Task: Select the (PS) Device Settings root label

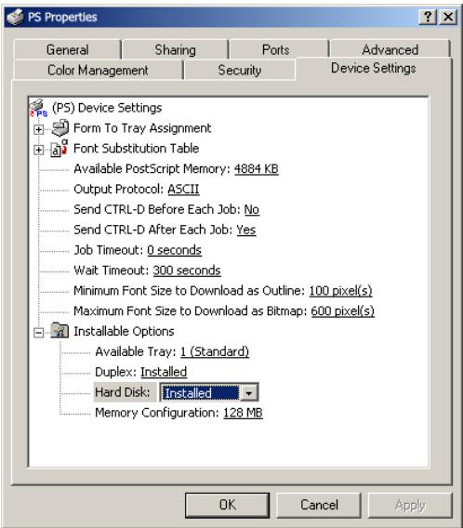Action: pyautogui.click(x=107, y=108)
